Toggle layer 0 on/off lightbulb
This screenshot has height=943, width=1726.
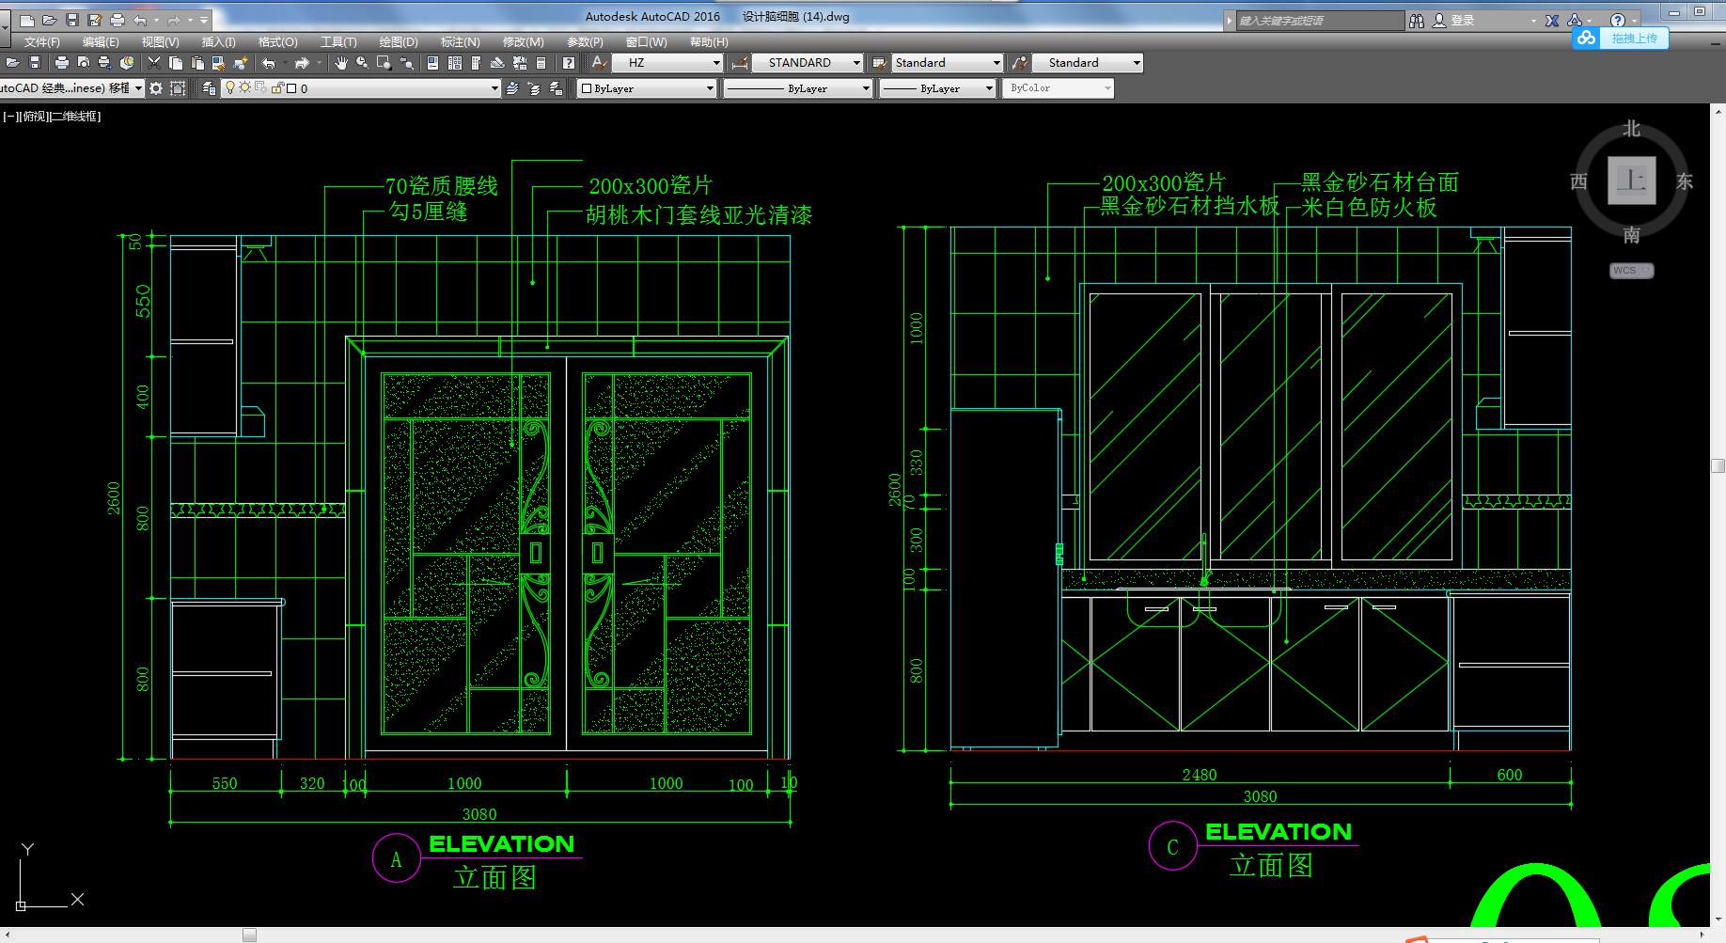229,88
